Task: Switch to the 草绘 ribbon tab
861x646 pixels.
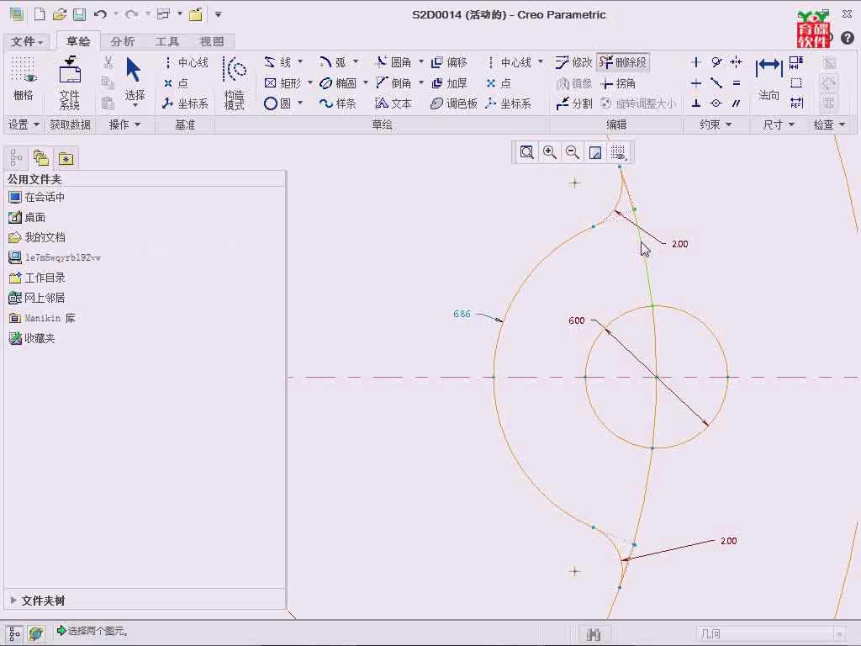Action: [x=78, y=41]
